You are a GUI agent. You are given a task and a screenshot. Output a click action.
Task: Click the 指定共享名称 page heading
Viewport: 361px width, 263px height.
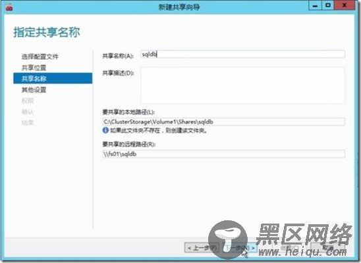pyautogui.click(x=47, y=32)
